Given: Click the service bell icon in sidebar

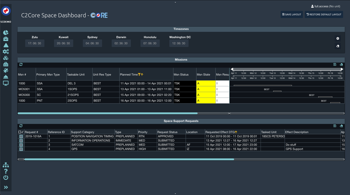Looking at the screenshot, I should (x=6, y=77).
